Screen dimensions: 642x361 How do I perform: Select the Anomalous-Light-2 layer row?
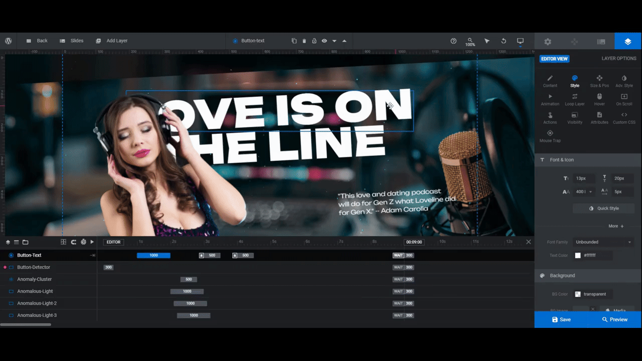[49, 303]
